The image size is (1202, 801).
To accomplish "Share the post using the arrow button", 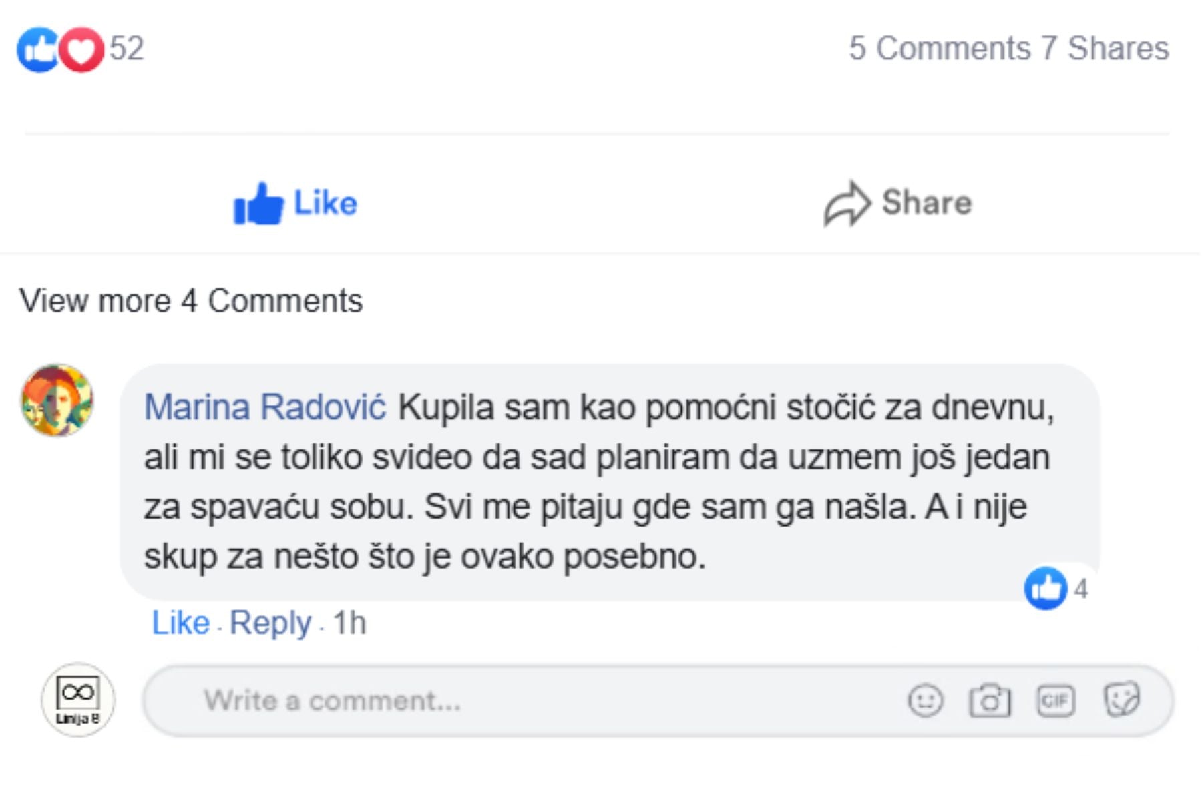I will (897, 203).
